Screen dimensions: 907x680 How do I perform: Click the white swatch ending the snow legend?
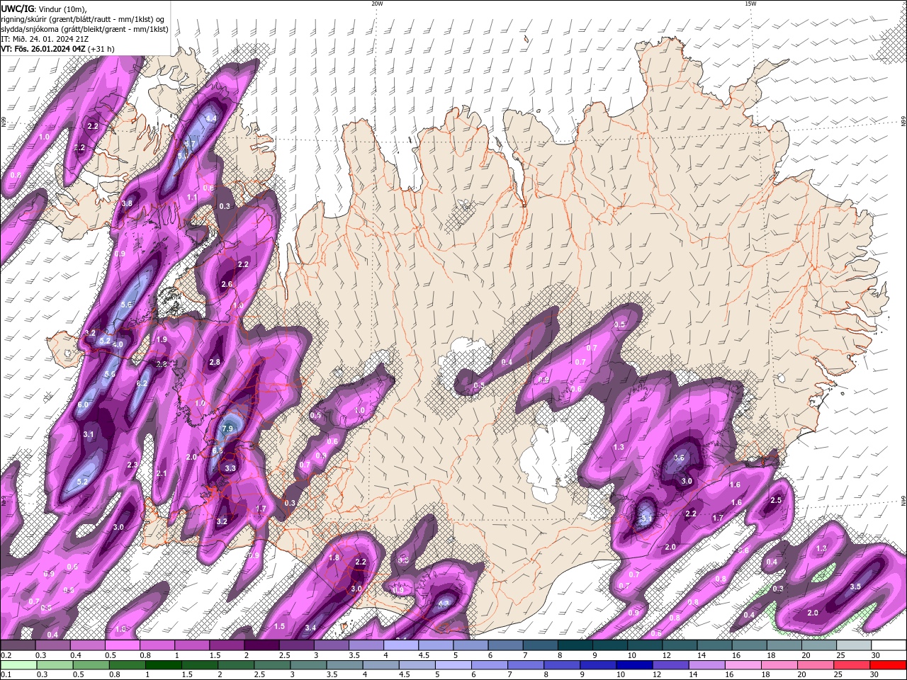(889, 645)
